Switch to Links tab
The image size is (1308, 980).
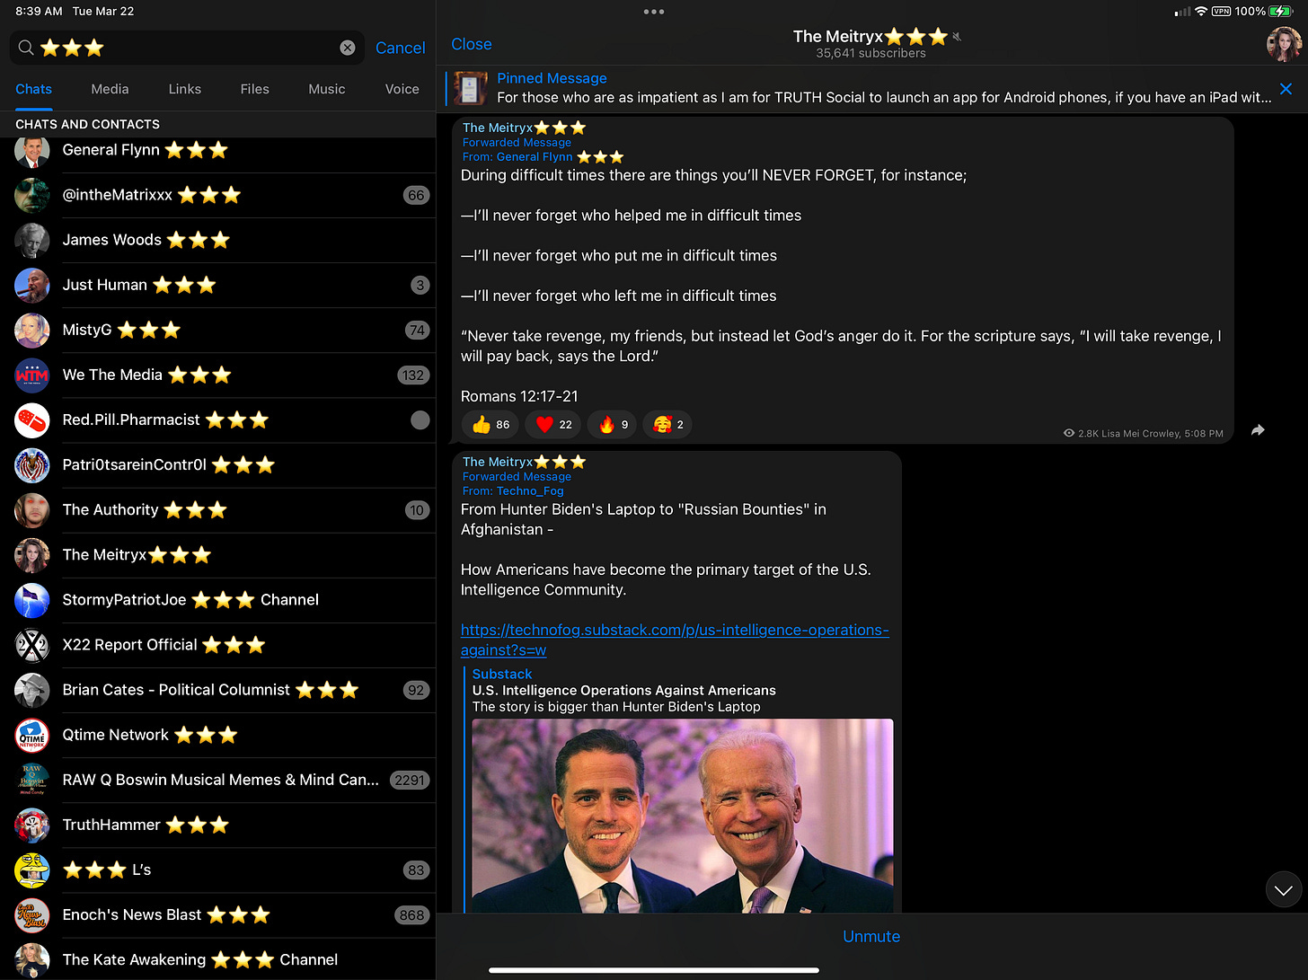184,89
